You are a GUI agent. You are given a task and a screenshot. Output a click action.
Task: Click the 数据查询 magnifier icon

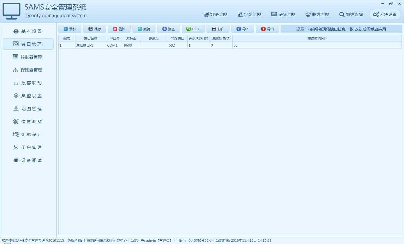(342, 14)
